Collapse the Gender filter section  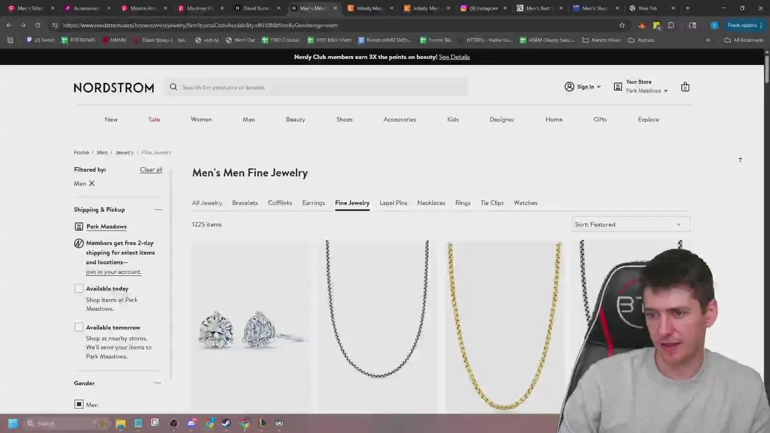point(158,383)
